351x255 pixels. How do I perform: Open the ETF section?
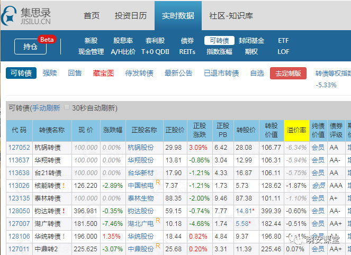(283, 41)
